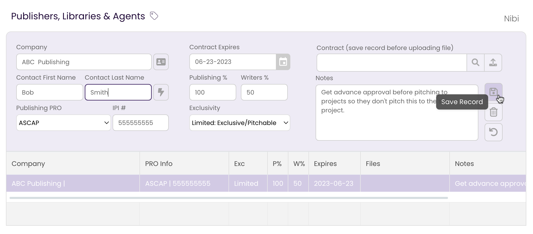Click the Nibi label at top right
Image resolution: width=533 pixels, height=234 pixels.
[x=511, y=19]
